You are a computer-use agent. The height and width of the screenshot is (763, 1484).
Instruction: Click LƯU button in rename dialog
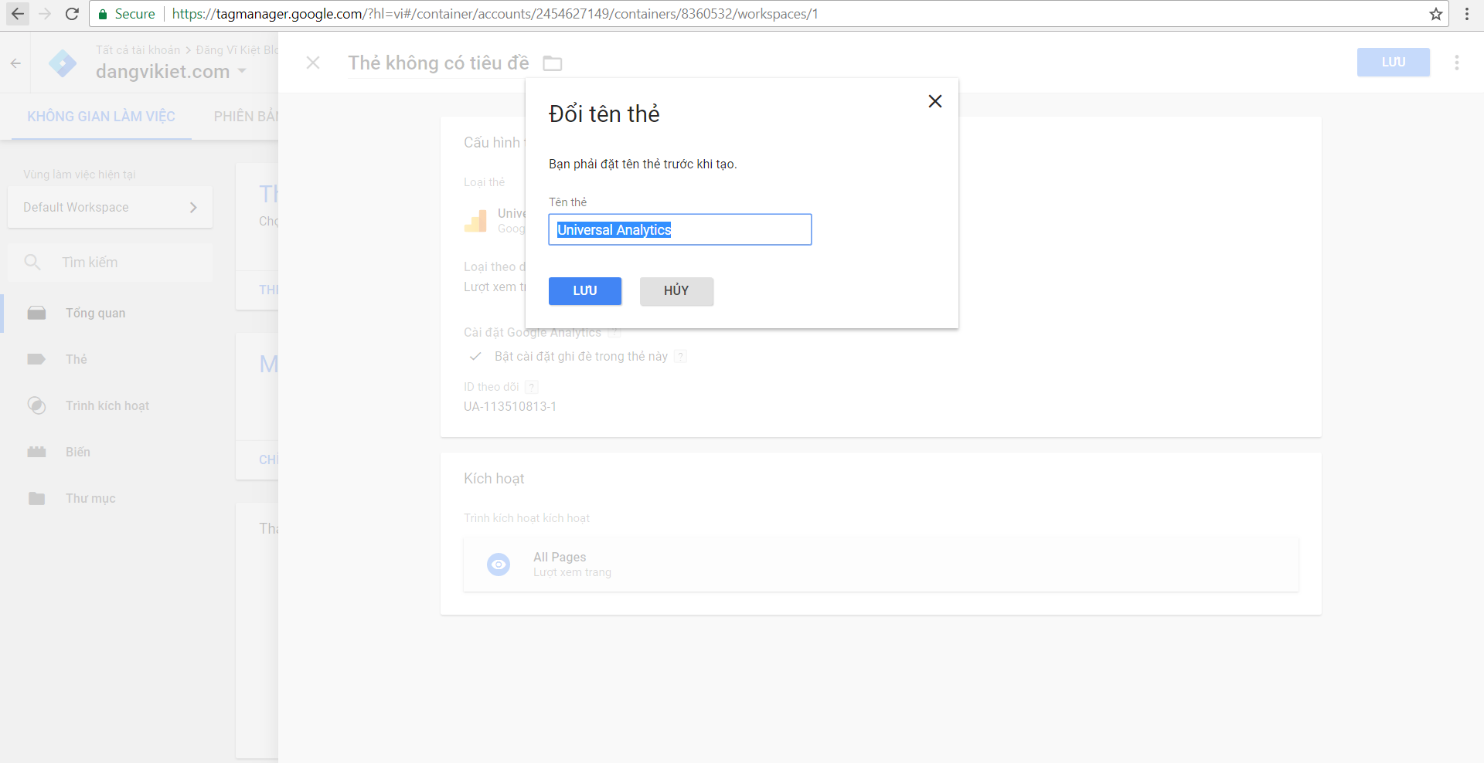585,291
